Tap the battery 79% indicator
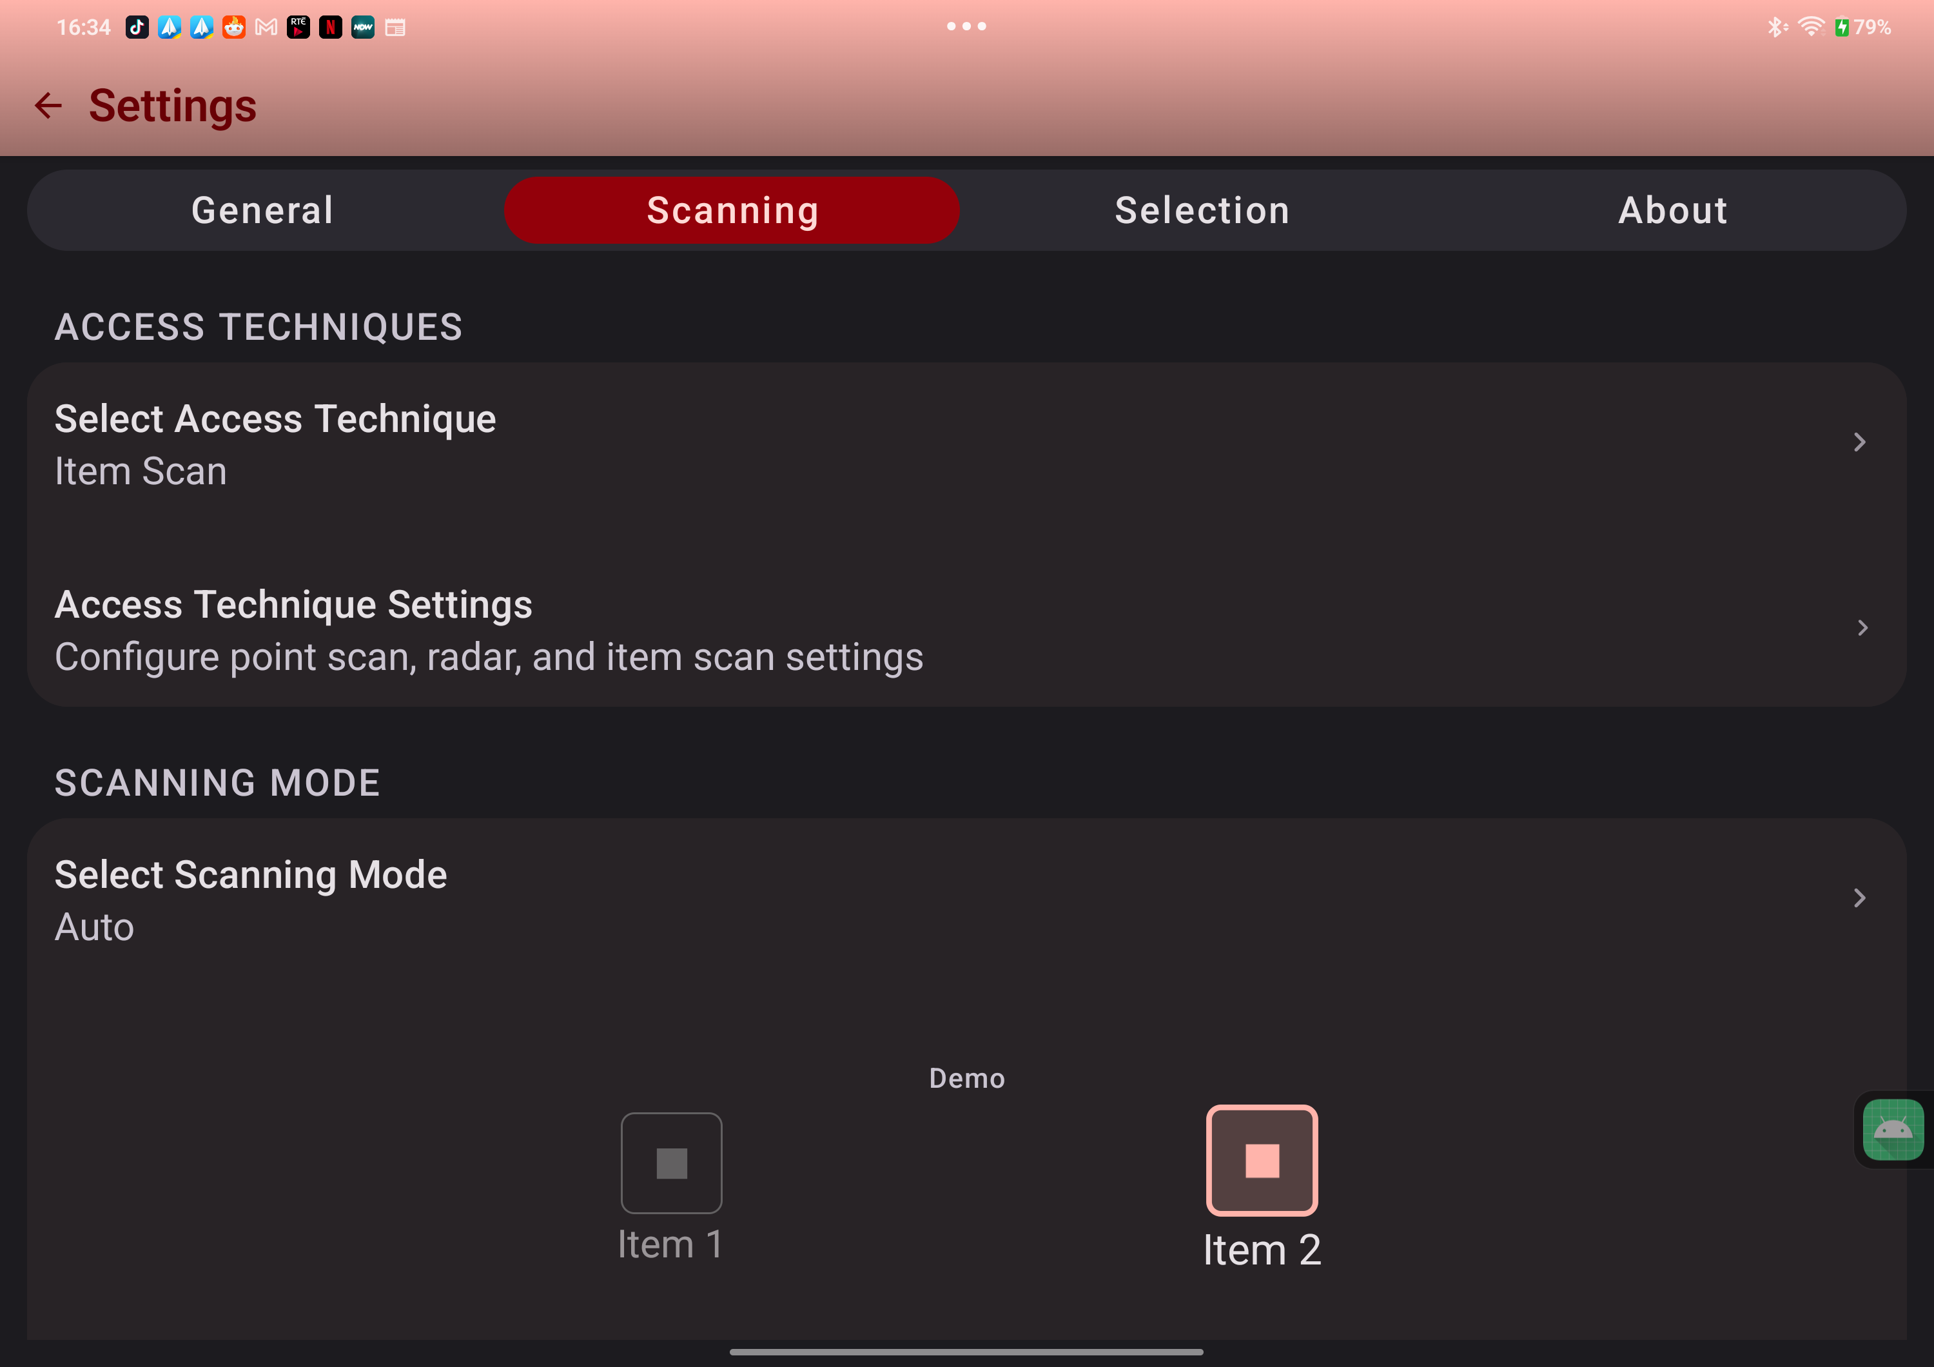Viewport: 1934px width, 1367px height. 1863,27
